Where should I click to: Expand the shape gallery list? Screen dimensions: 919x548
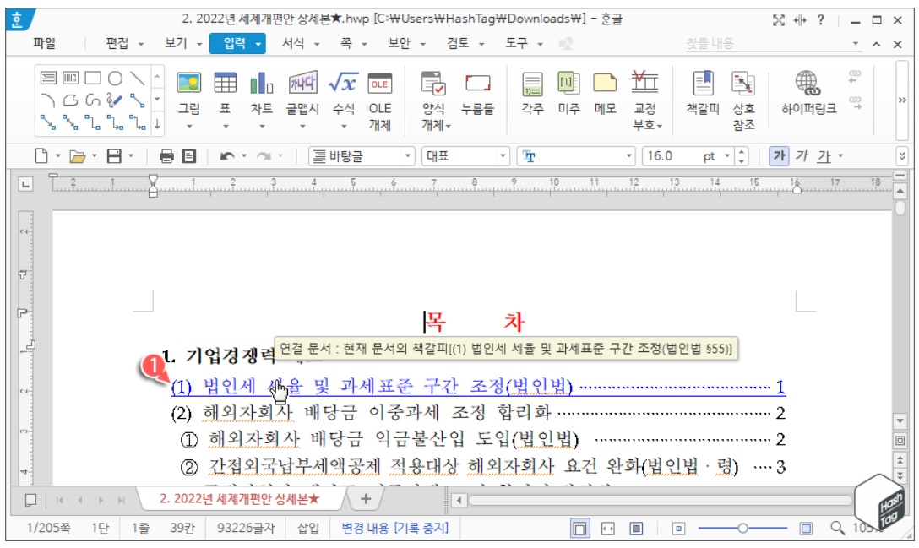pos(157,124)
